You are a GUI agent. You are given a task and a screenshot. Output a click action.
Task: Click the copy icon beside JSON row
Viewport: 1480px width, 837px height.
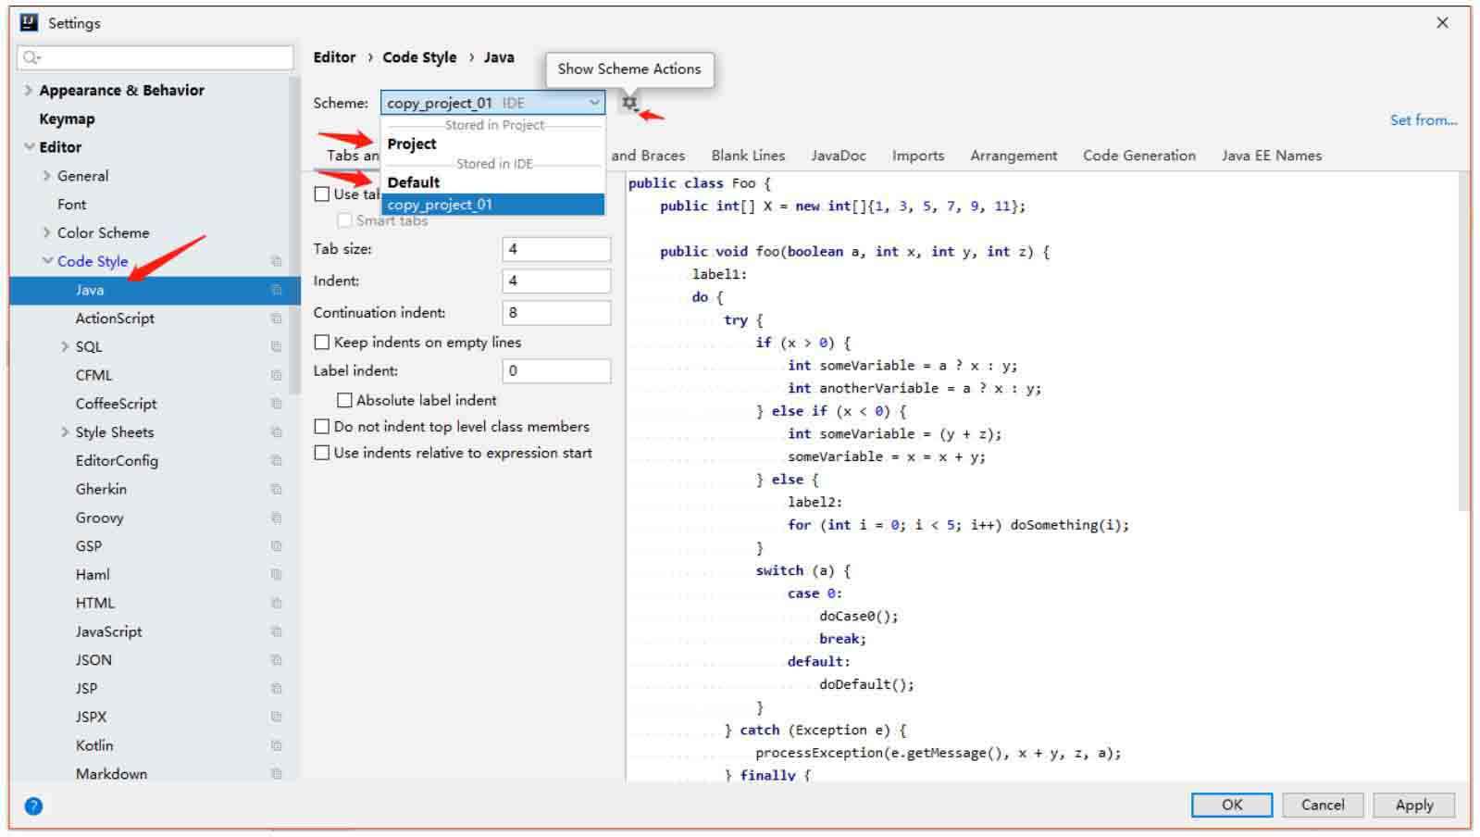coord(276,660)
